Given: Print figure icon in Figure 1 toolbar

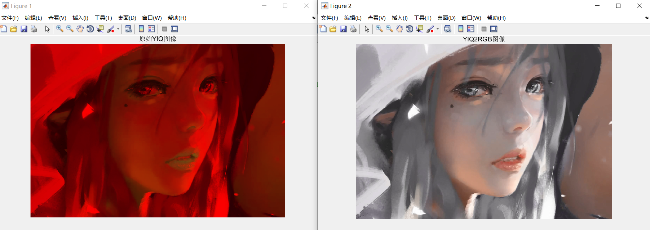Looking at the screenshot, I should coord(34,29).
